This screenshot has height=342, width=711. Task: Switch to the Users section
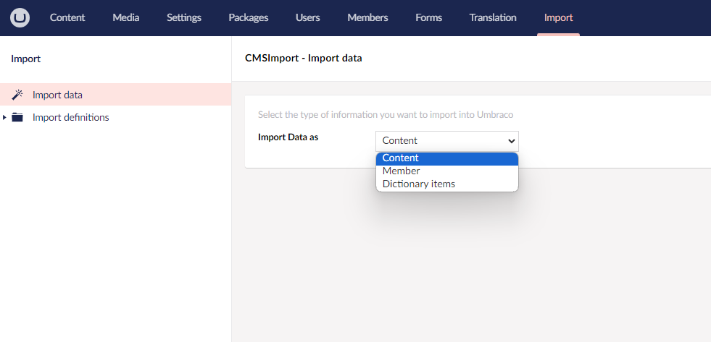pyautogui.click(x=308, y=17)
